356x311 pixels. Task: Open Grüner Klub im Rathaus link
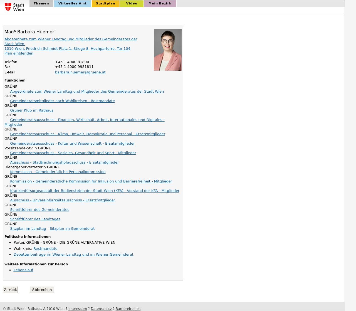tap(32, 110)
